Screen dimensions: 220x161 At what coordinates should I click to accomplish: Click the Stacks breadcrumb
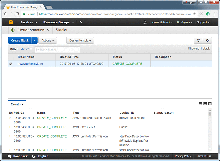[61, 30]
